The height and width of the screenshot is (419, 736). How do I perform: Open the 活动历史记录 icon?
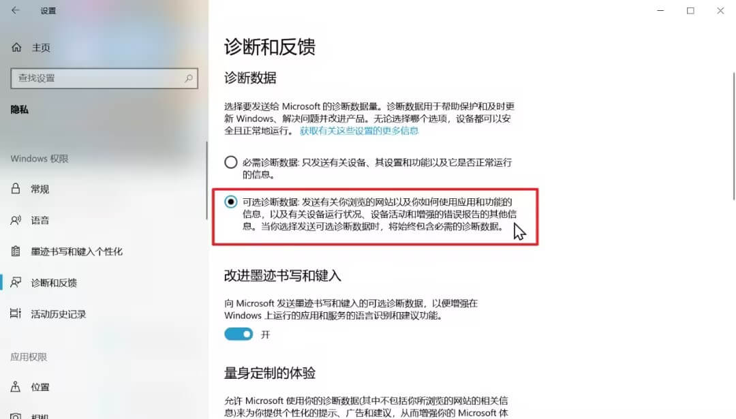pos(16,313)
